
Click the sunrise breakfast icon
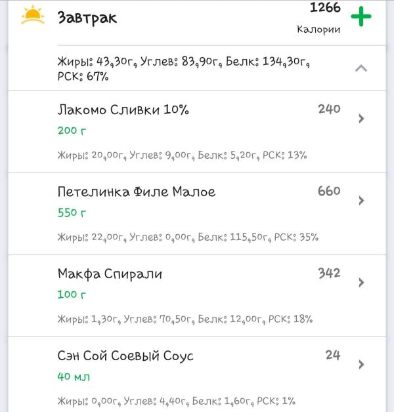(32, 16)
